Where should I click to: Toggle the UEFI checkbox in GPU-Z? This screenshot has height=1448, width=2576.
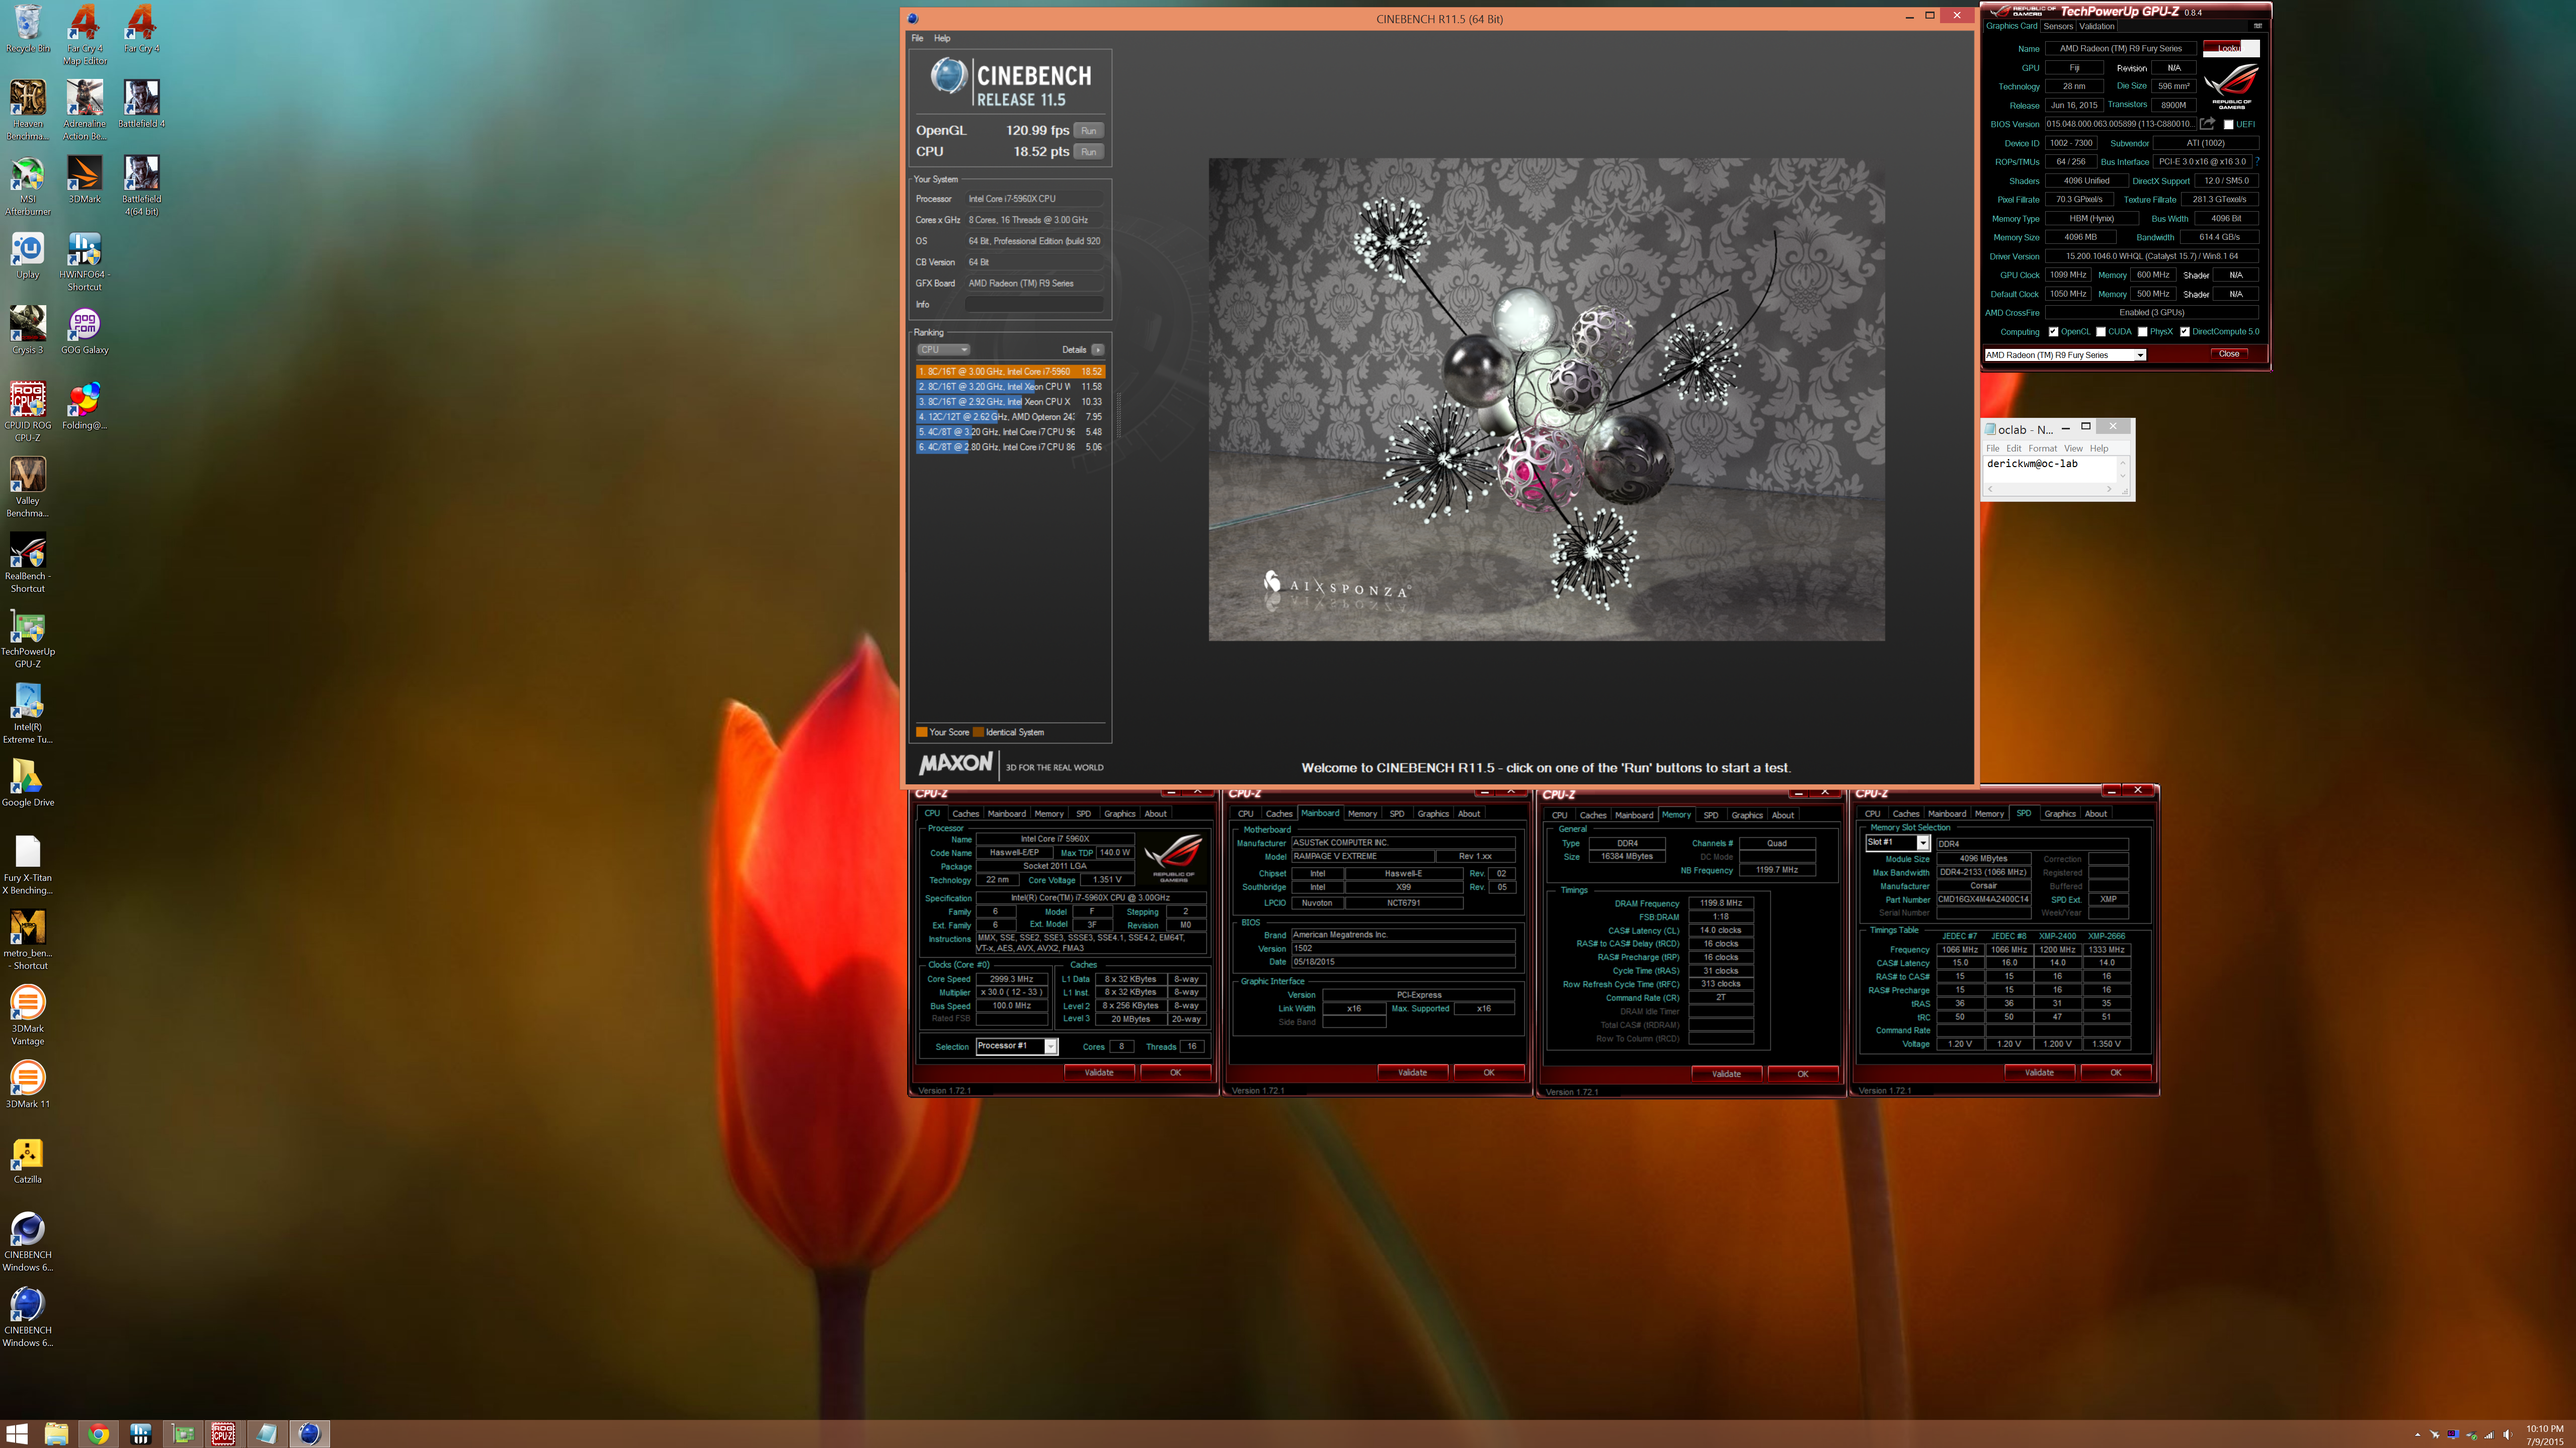[x=2228, y=124]
